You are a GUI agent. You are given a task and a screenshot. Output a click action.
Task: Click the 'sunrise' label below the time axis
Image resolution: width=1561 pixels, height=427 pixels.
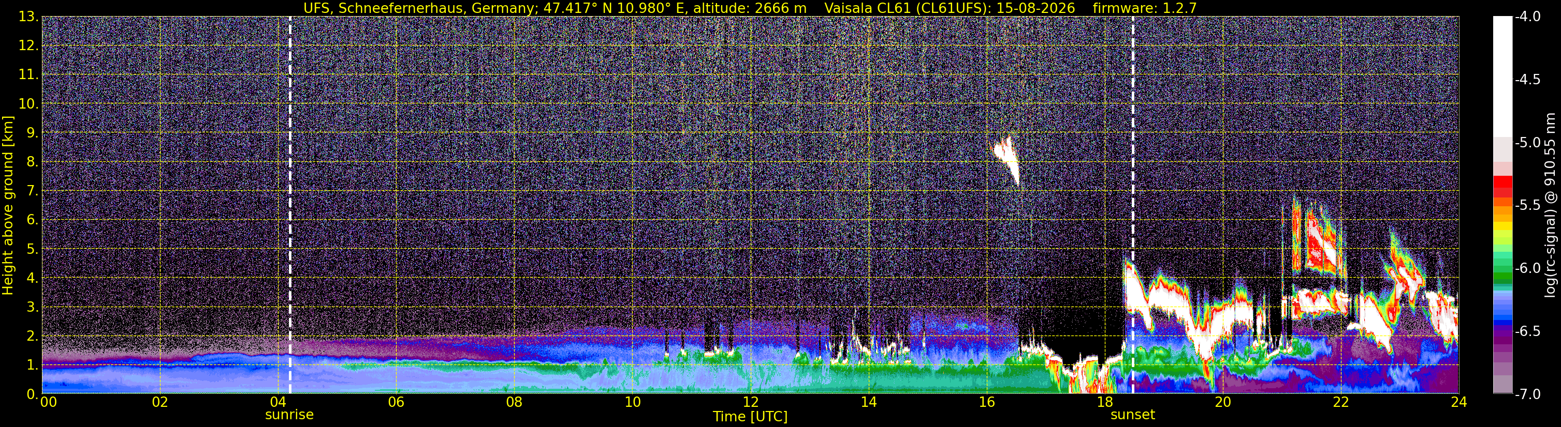tap(289, 415)
